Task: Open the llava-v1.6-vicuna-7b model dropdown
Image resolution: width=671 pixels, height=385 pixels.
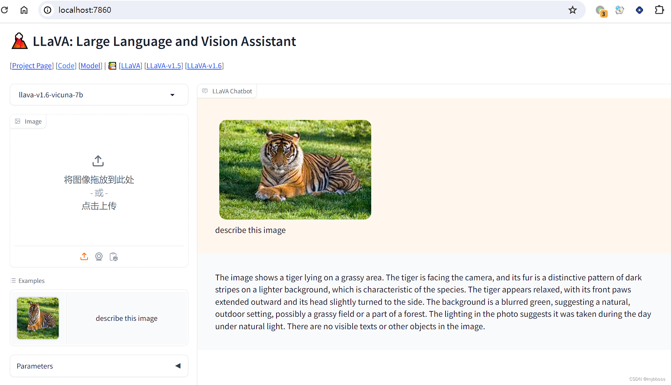Action: pyautogui.click(x=99, y=95)
